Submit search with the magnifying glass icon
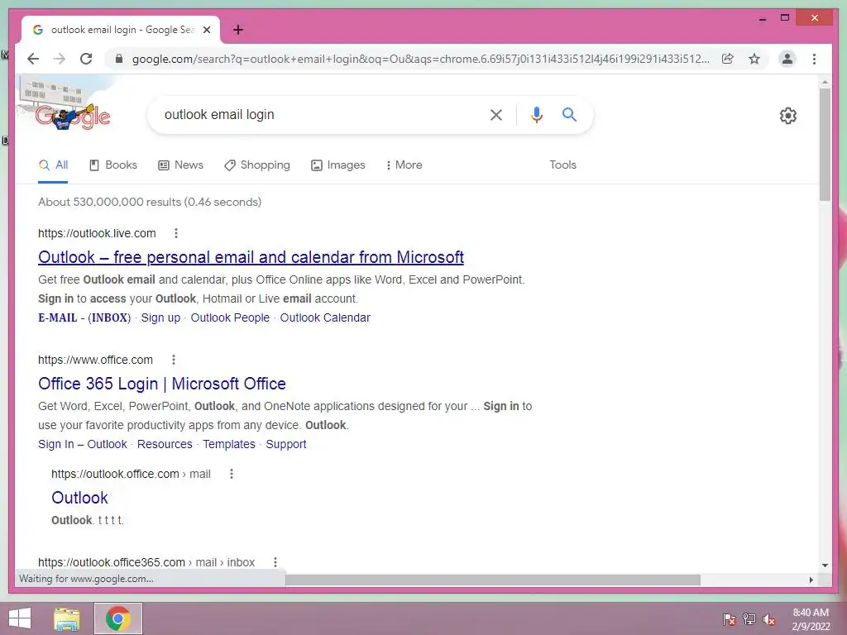 pos(569,114)
